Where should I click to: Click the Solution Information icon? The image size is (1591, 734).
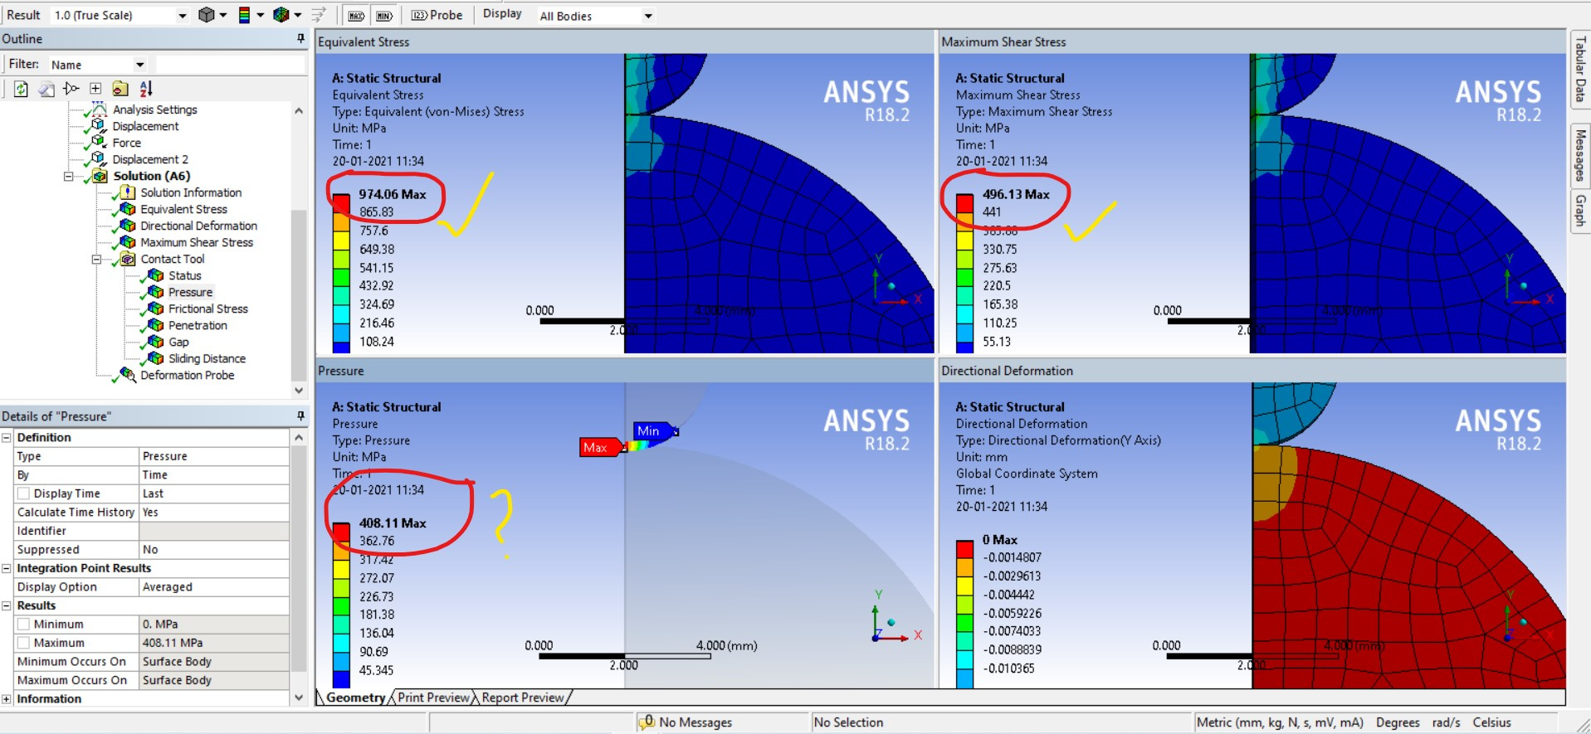coord(128,192)
